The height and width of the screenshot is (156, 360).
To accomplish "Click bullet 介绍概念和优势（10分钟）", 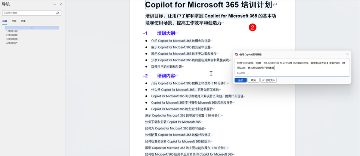I will tap(189, 83).
